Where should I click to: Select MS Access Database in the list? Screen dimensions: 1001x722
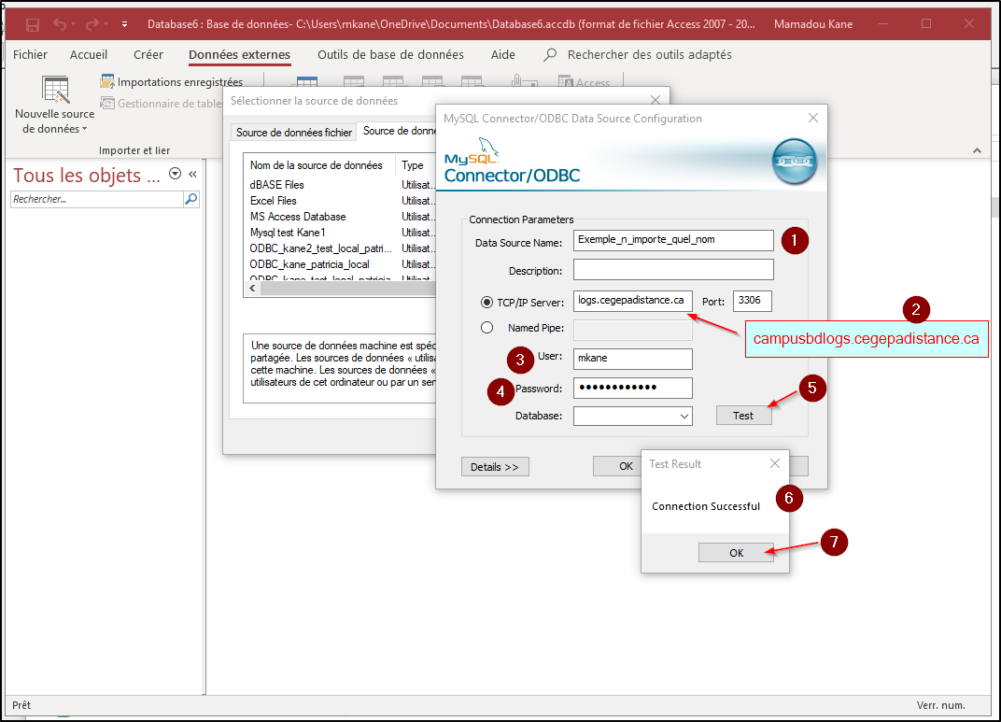298,217
